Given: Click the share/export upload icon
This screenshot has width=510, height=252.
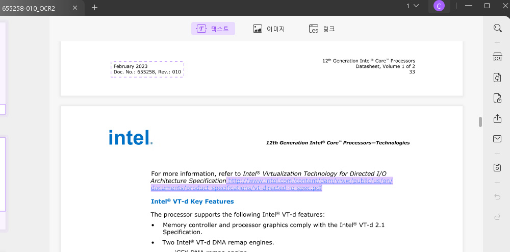Looking at the screenshot, I should (497, 118).
